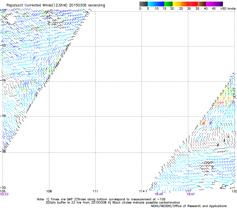Click longitude label '114'
The width and height of the screenshot is (237, 208).
pyautogui.click(x=142, y=191)
